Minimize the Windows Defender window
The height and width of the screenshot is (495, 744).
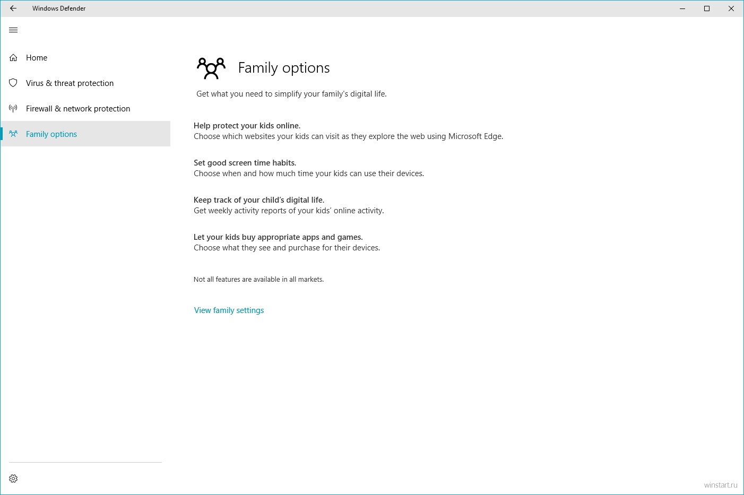(x=682, y=8)
